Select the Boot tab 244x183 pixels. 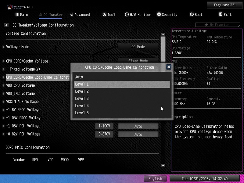click(196, 15)
